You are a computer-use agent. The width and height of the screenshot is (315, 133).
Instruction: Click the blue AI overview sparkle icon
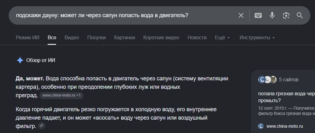pos(20,60)
